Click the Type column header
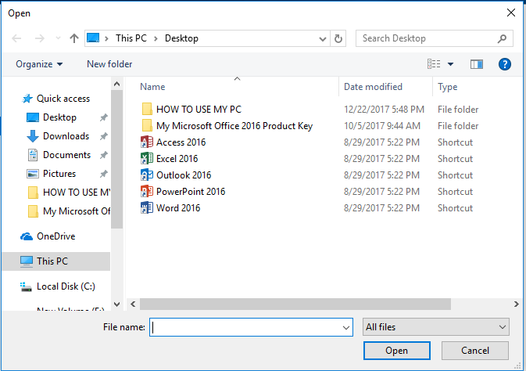Image resolution: width=526 pixels, height=371 pixels. tap(448, 87)
